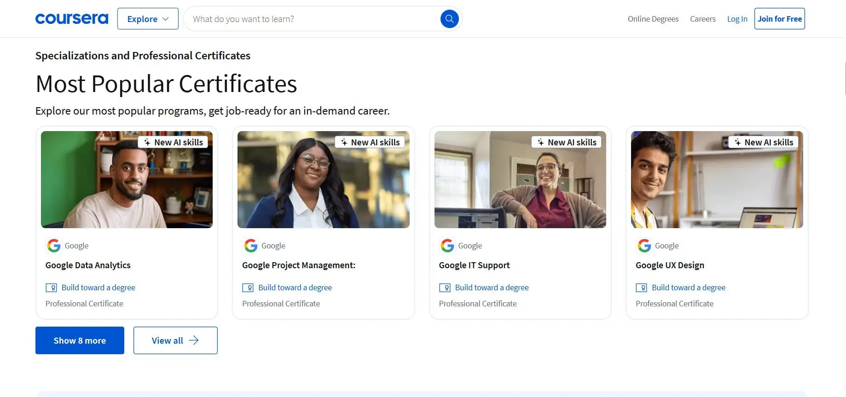
Task: Click New AI skills badge on Project Management card
Action: (x=370, y=142)
